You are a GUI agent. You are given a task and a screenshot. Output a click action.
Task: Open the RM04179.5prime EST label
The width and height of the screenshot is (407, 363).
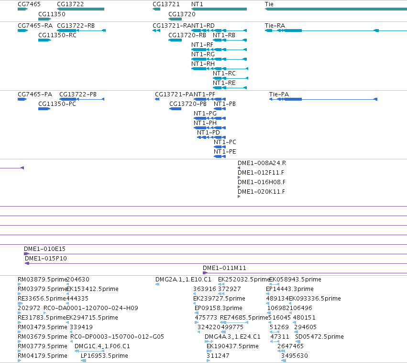(x=42, y=356)
